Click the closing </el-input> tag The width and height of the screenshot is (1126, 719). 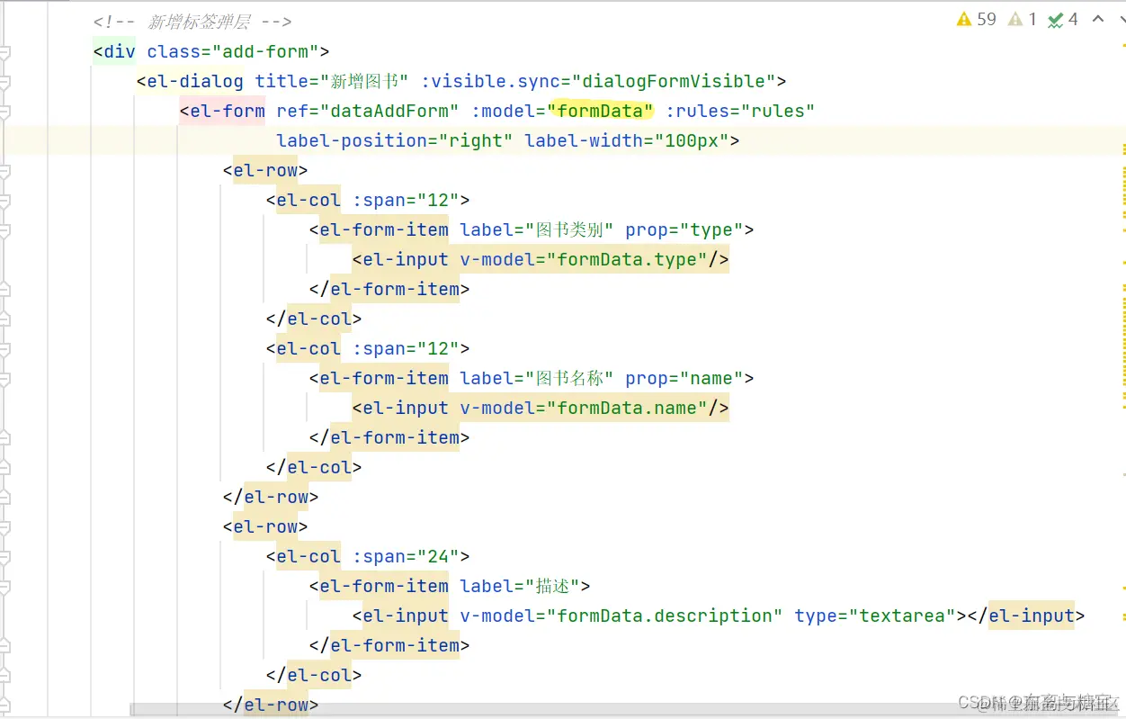(1026, 616)
